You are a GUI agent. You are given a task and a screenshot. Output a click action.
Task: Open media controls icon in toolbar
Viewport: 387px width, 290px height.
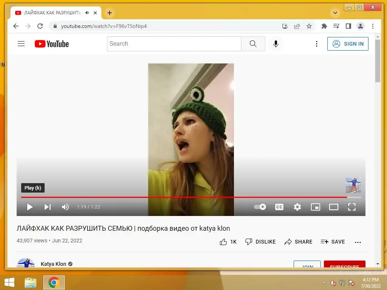[336, 26]
